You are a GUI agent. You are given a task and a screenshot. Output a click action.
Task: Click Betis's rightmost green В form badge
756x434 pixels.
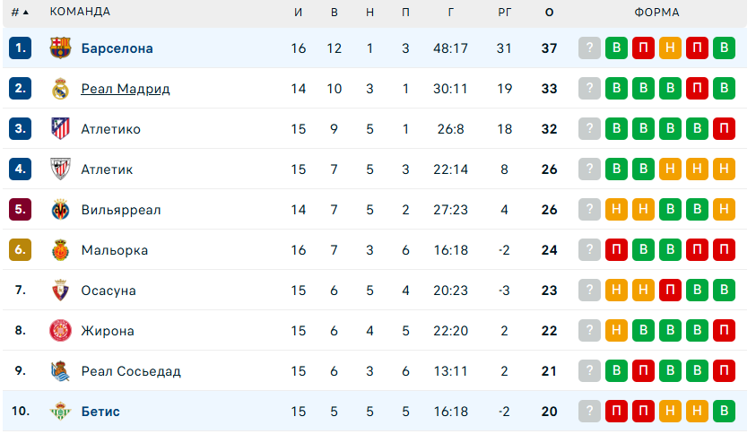click(x=724, y=412)
